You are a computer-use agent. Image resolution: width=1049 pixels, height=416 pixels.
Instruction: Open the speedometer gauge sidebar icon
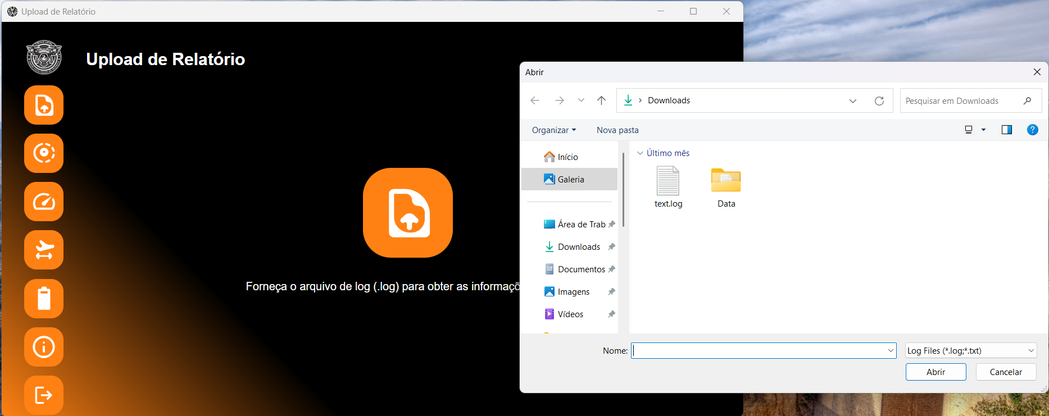44,202
